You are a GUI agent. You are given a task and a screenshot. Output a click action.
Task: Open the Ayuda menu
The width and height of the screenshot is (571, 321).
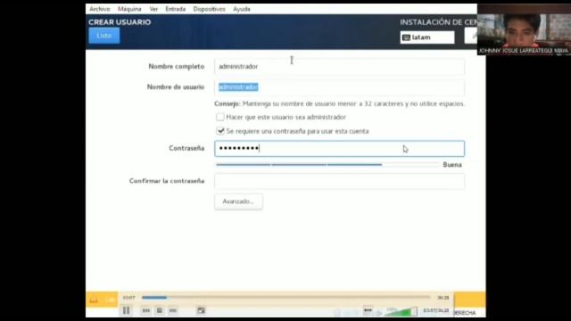click(x=242, y=9)
